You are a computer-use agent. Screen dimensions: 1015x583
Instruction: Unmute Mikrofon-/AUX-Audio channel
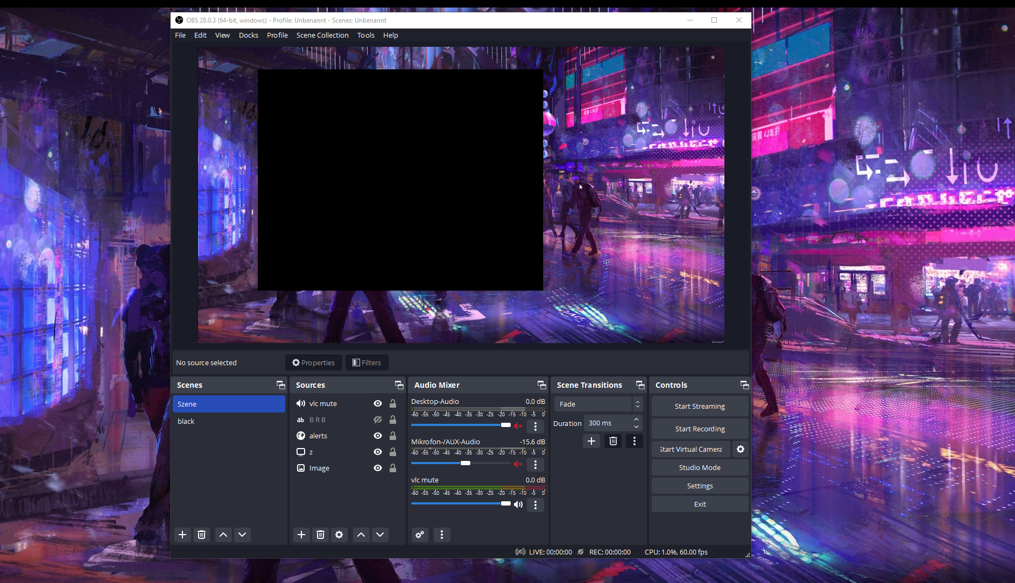pos(518,464)
